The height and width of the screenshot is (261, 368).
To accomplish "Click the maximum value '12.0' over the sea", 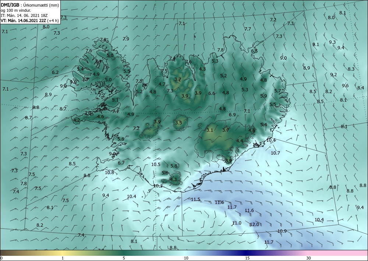I will [x=254, y=225].
